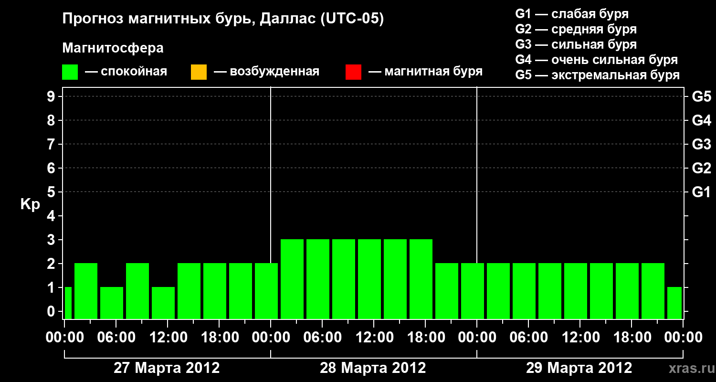The image size is (716, 382).
Task: Select the G3 — сильная буря line
Action: [576, 44]
